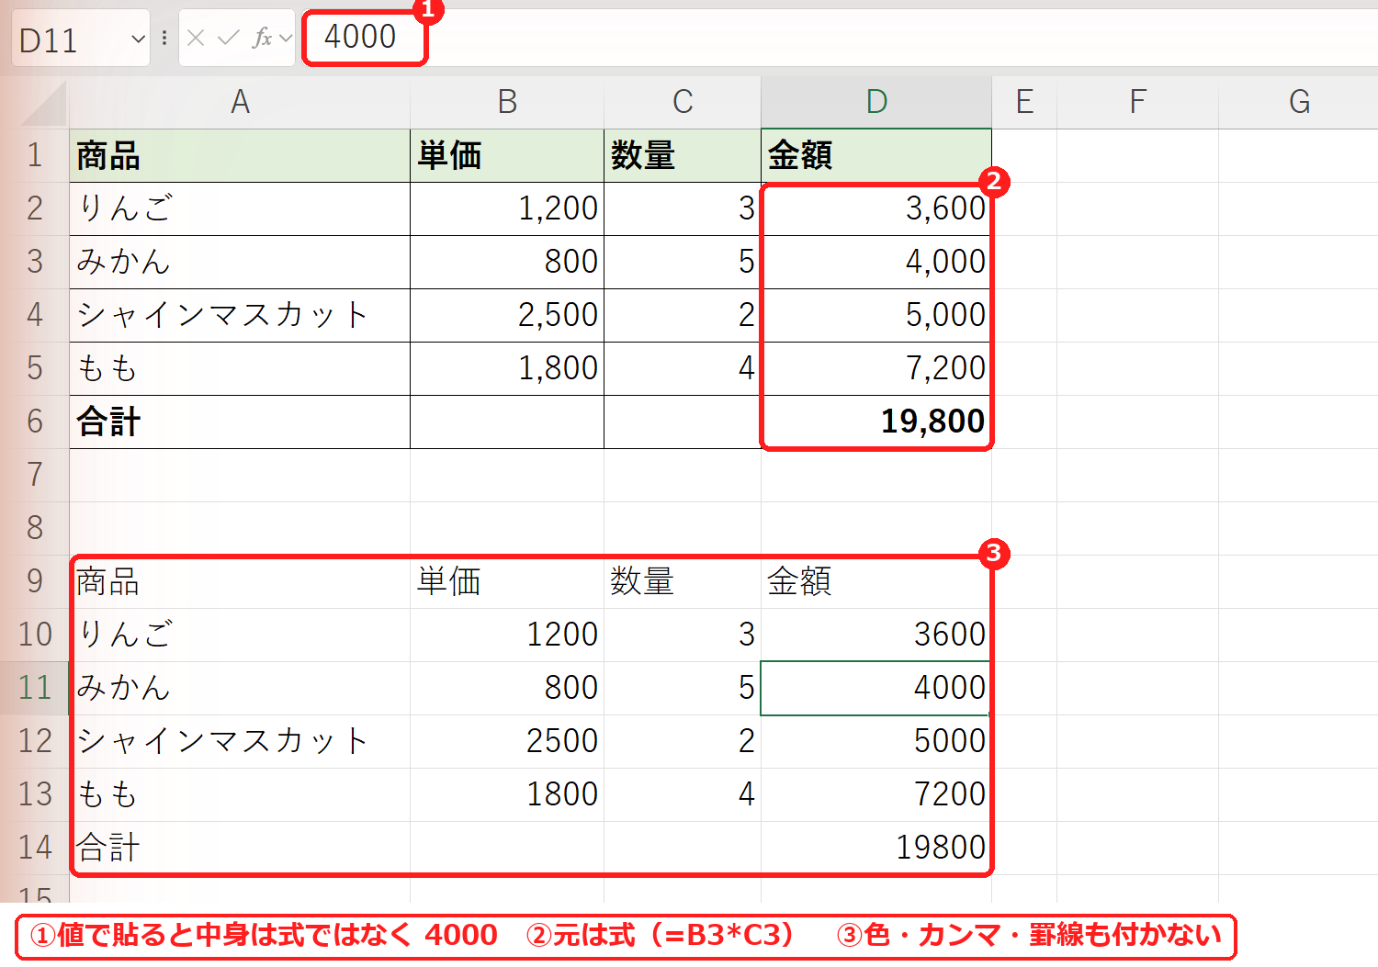The height and width of the screenshot is (967, 1378).
Task: Select column B header
Action: click(507, 102)
